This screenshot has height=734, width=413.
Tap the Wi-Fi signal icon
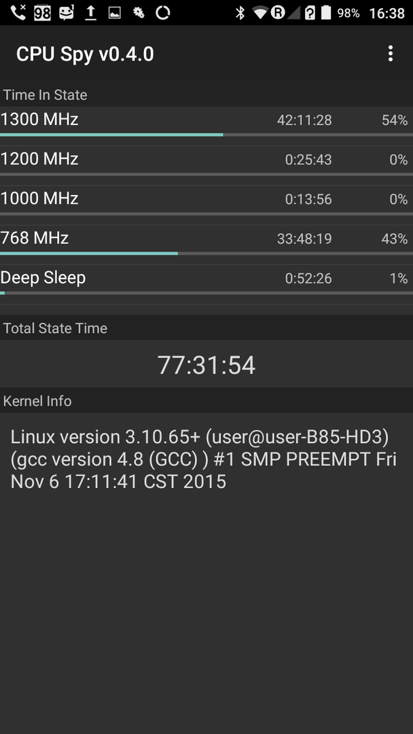260,13
